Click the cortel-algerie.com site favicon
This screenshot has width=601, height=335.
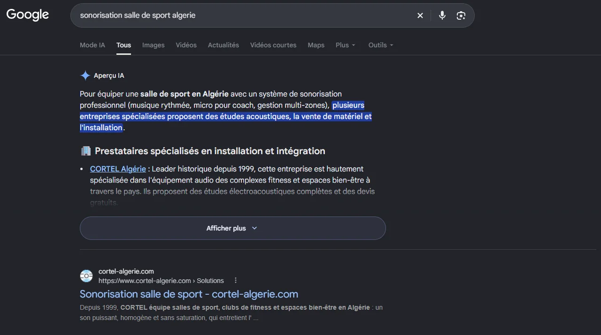[86, 276]
